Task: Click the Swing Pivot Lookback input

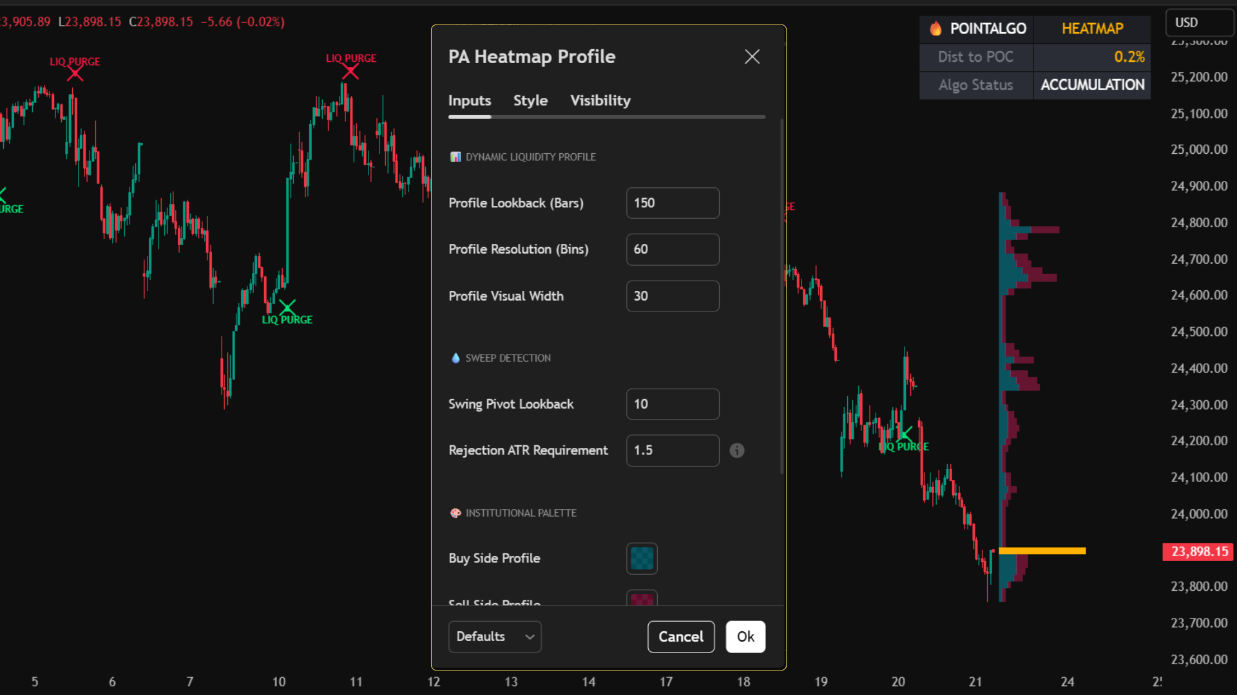Action: tap(672, 404)
